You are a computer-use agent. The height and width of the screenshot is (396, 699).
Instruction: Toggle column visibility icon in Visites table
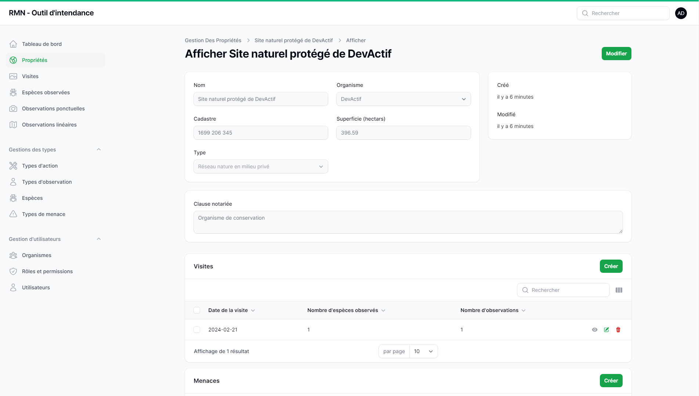[x=619, y=290]
